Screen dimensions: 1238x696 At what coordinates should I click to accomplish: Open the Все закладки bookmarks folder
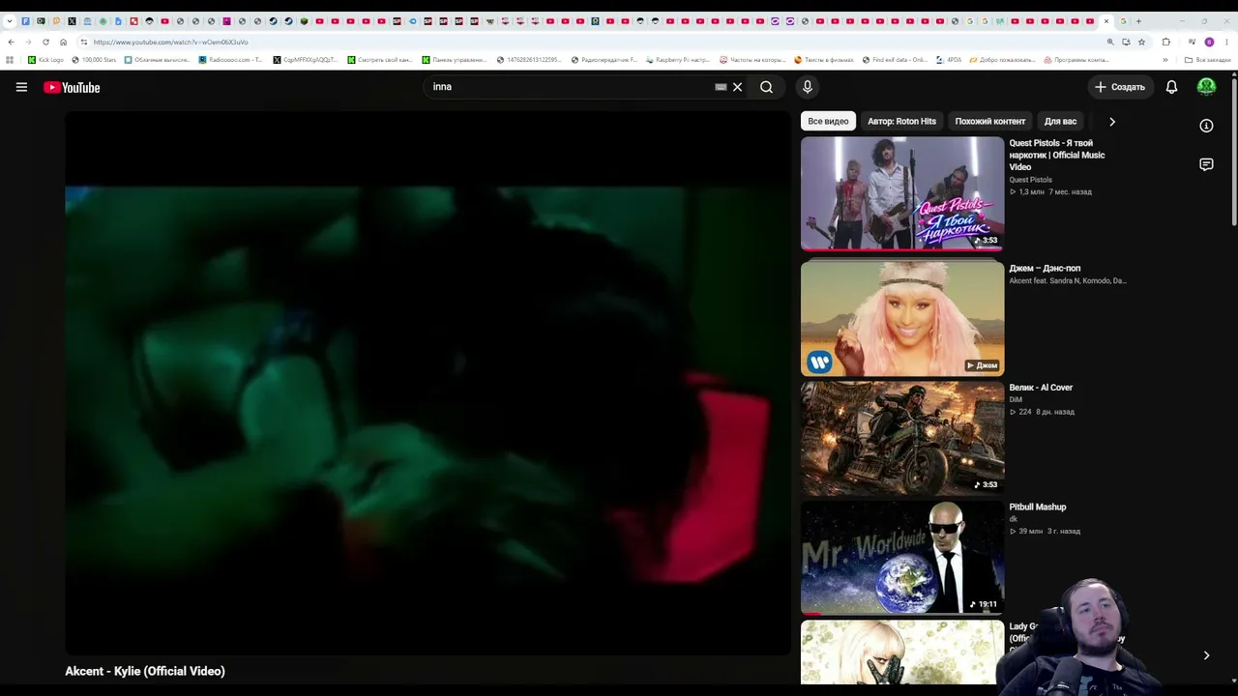click(1207, 60)
